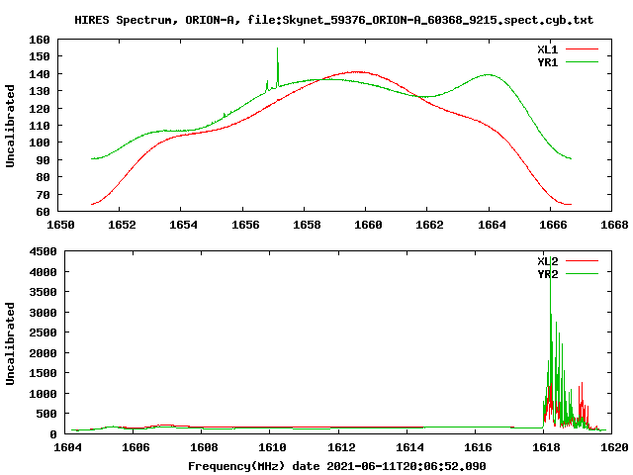
Task: Click the red XL2 legend line sample
Action: pyautogui.click(x=582, y=261)
